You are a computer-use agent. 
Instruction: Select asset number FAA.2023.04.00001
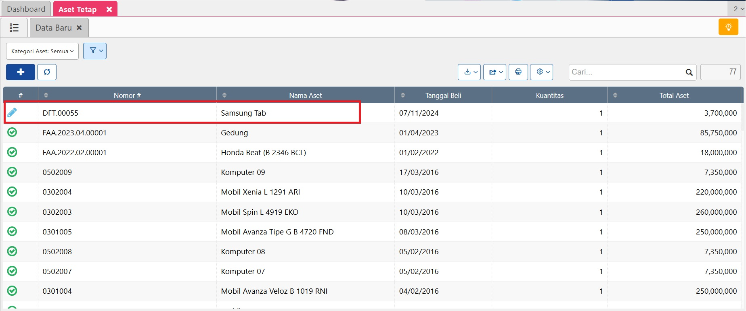(75, 133)
